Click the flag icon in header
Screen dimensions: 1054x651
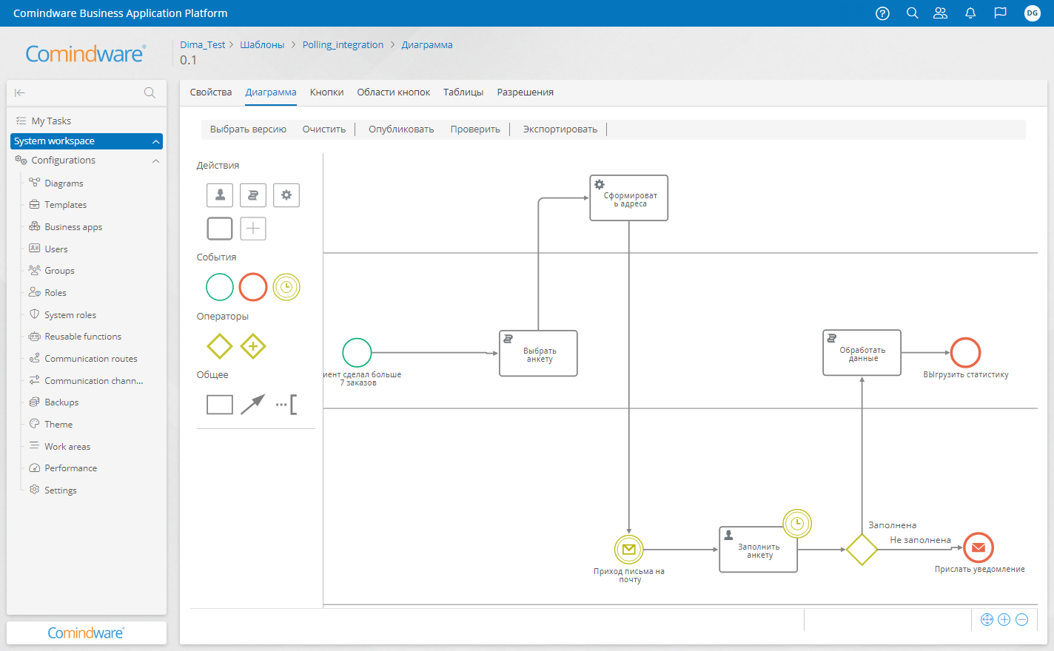[1000, 13]
